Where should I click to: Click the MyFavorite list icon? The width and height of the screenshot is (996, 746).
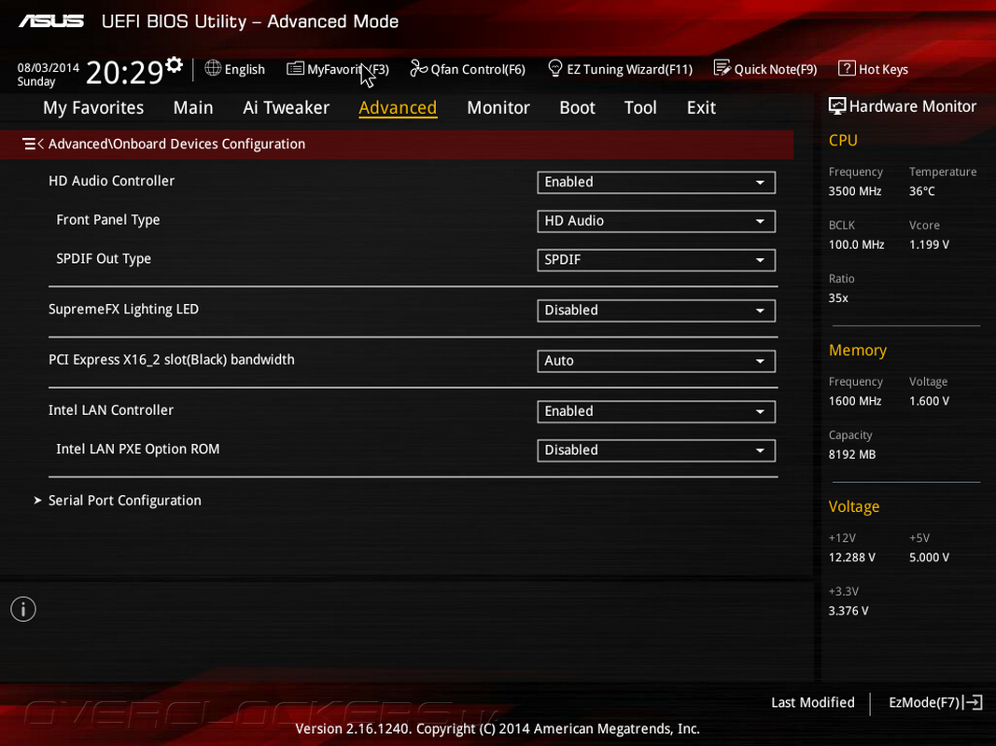pyautogui.click(x=295, y=68)
